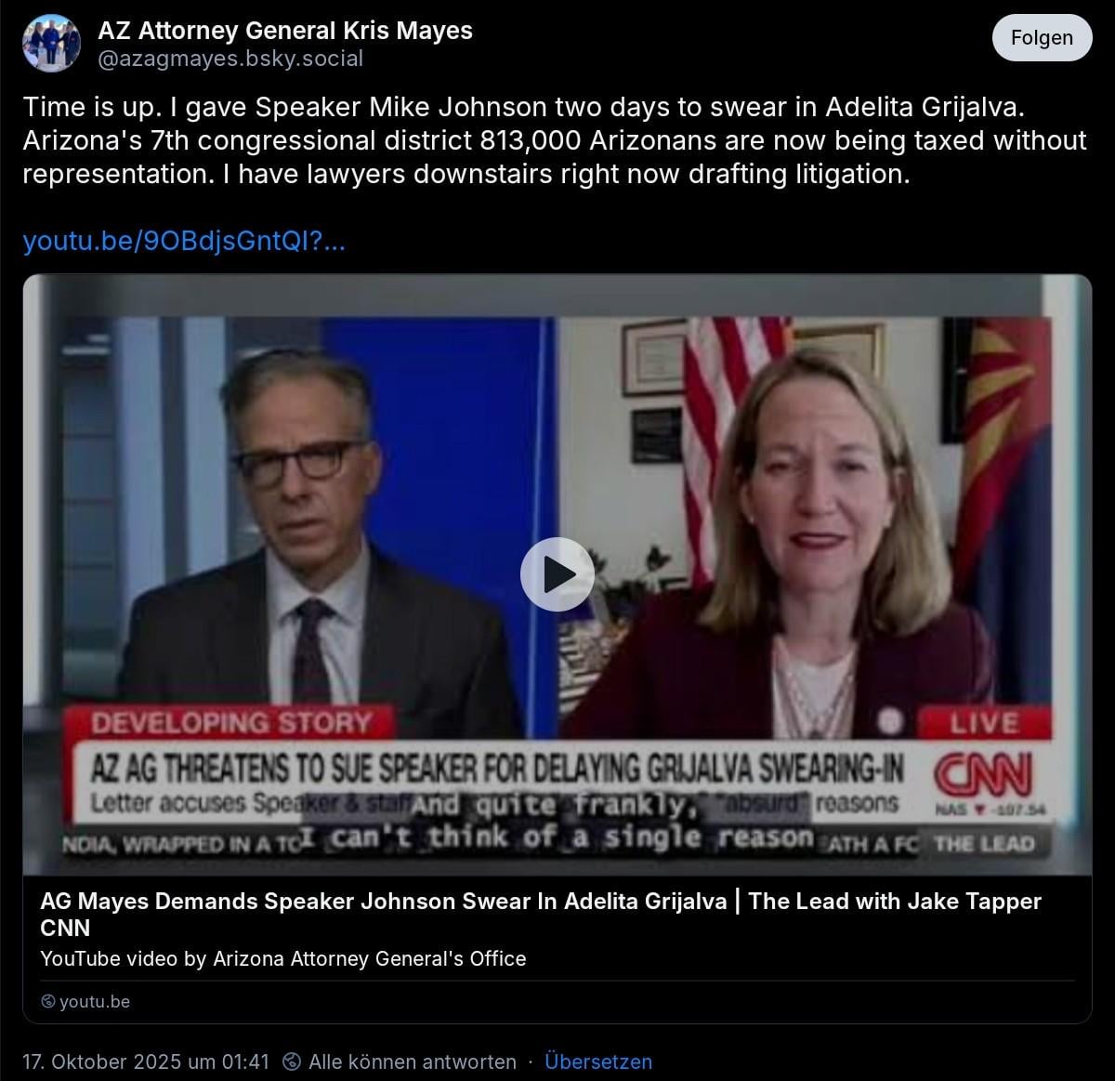Open the youtu.be/9OBdjsGntQI link
Image resolution: width=1115 pixels, height=1081 pixels.
tap(184, 242)
